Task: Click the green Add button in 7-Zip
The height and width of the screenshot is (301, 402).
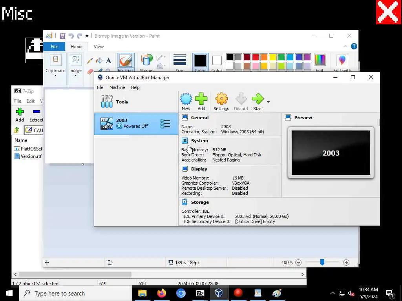Action: click(20, 115)
